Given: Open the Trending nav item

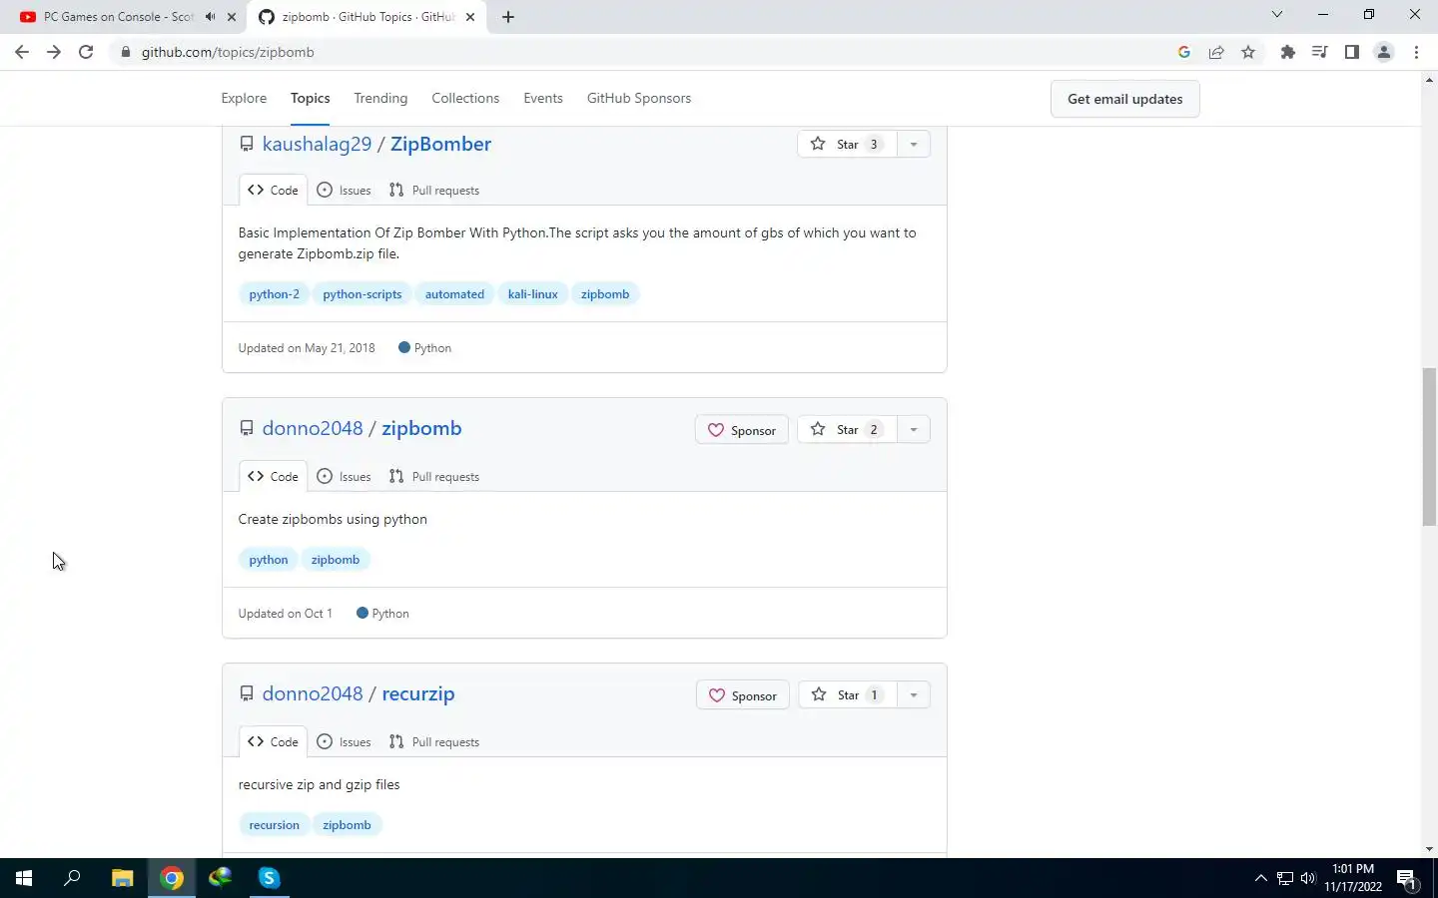Looking at the screenshot, I should pyautogui.click(x=380, y=98).
